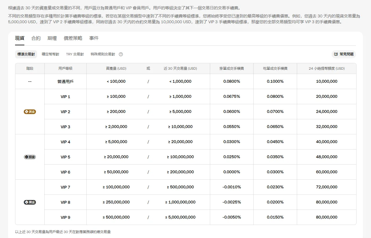Click the 吃單成交手續費 column header
The image size is (371, 238).
[275, 68]
